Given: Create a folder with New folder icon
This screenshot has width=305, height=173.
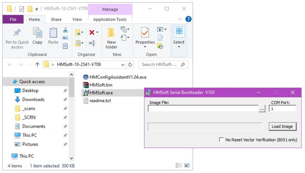Looking at the screenshot, I should 111,33.
